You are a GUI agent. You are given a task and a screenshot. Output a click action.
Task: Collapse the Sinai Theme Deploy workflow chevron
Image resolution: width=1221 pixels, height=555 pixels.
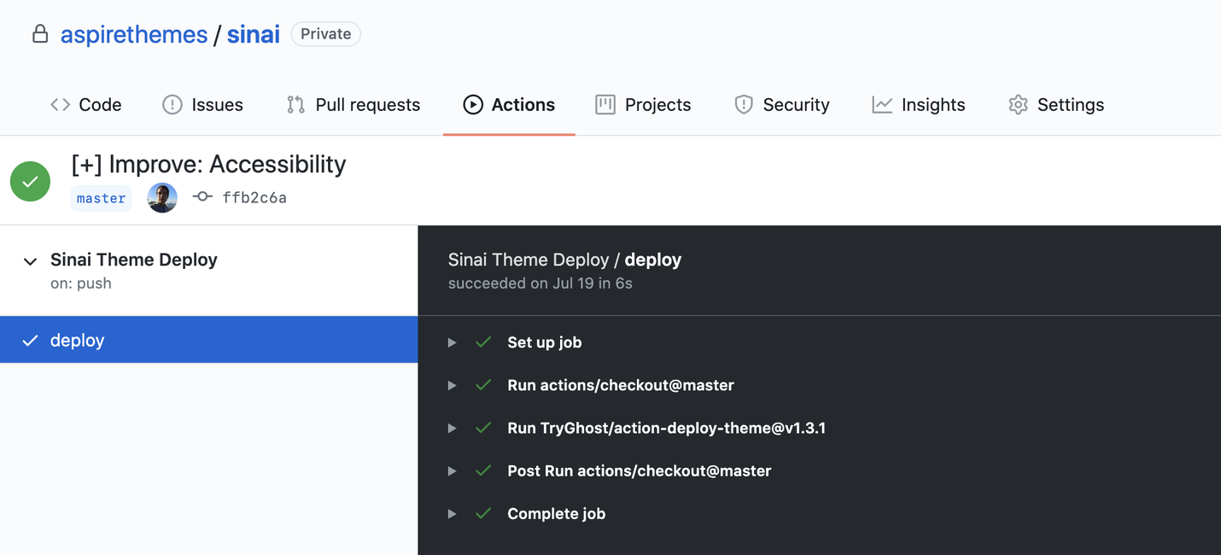point(31,261)
